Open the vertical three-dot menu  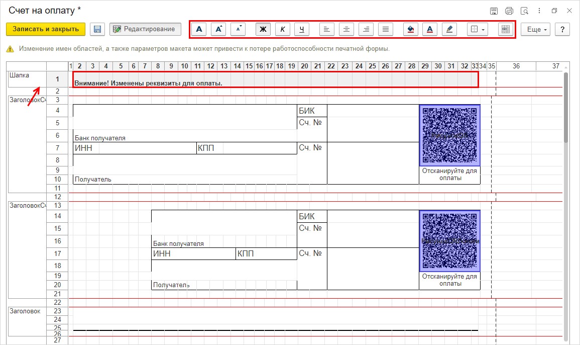tap(539, 11)
